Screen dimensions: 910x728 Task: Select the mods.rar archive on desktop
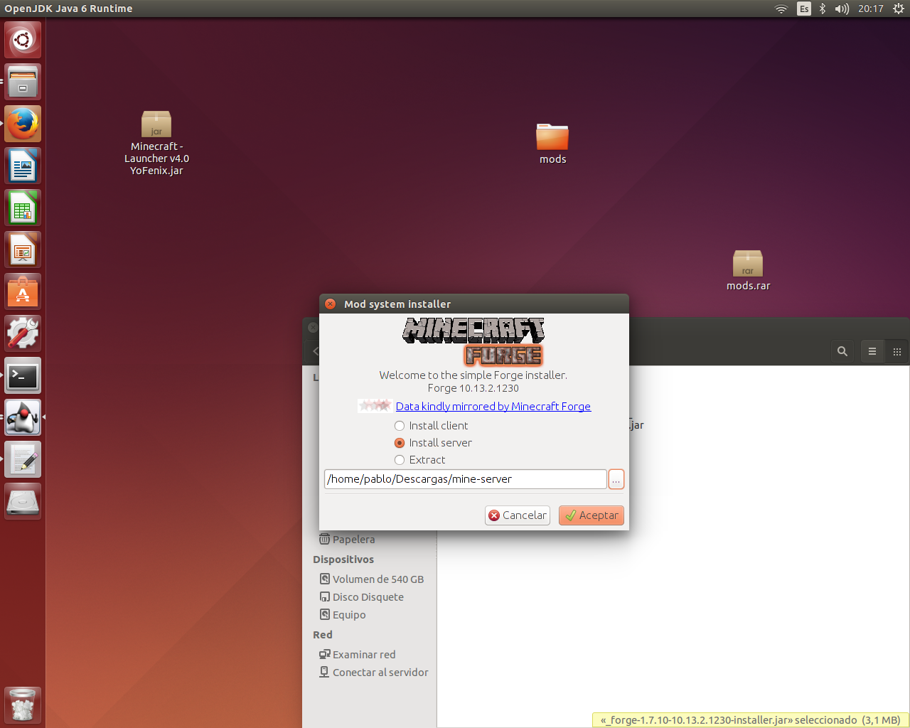[x=748, y=271]
